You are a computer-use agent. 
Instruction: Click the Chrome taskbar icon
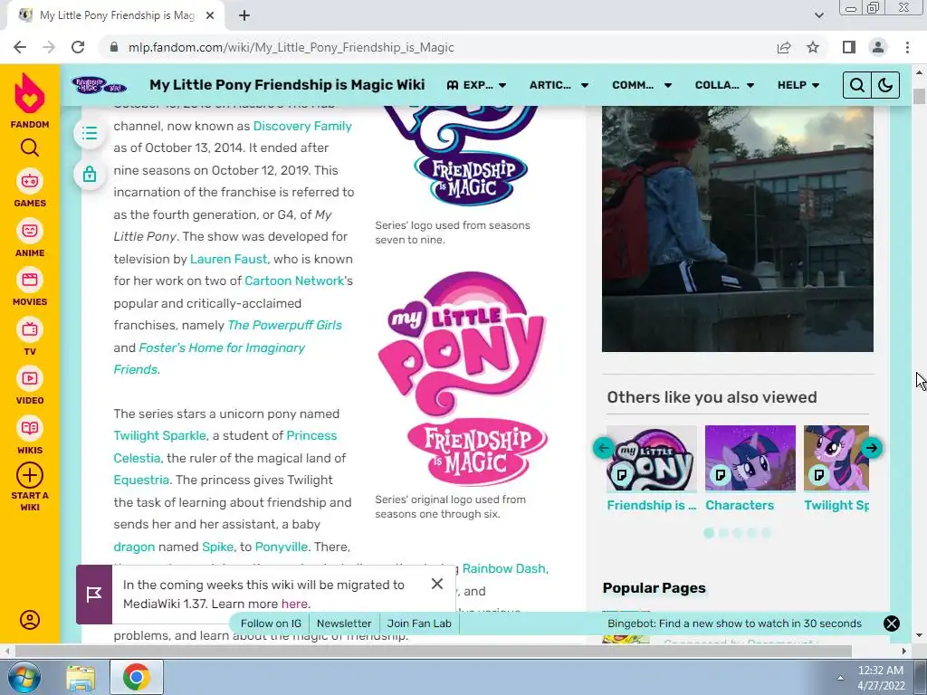tap(136, 677)
